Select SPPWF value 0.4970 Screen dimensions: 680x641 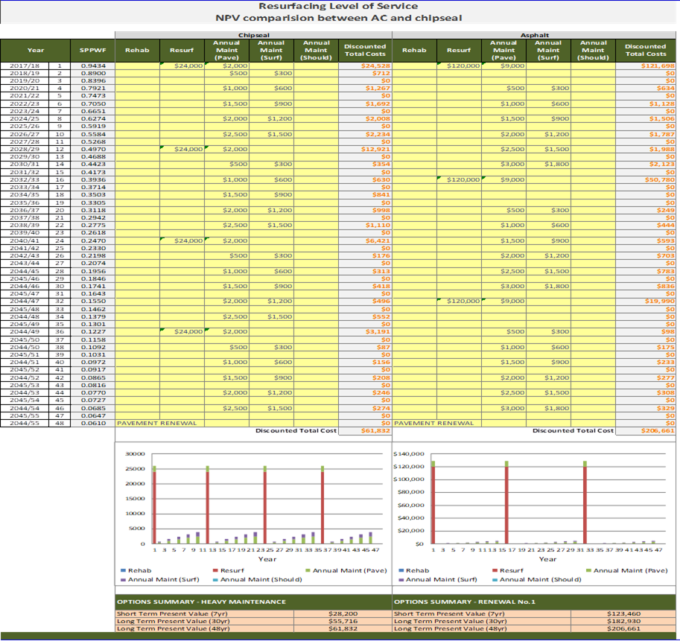point(93,149)
